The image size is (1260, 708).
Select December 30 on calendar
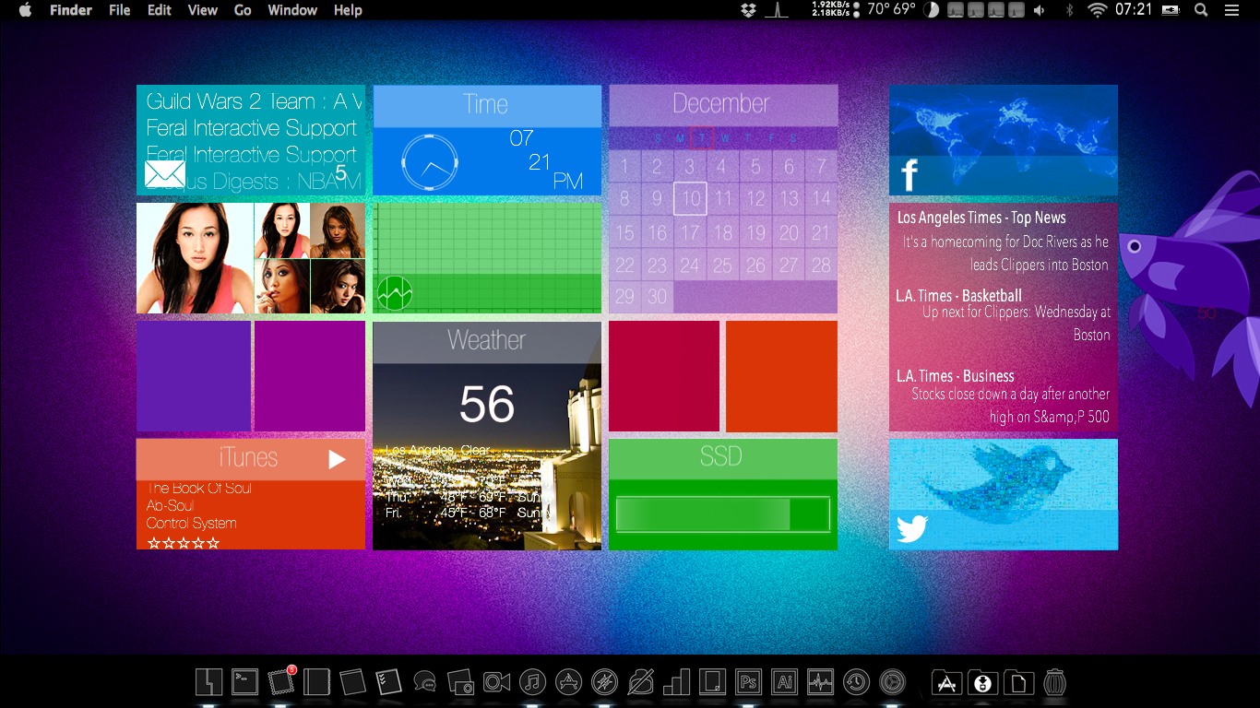(x=657, y=297)
